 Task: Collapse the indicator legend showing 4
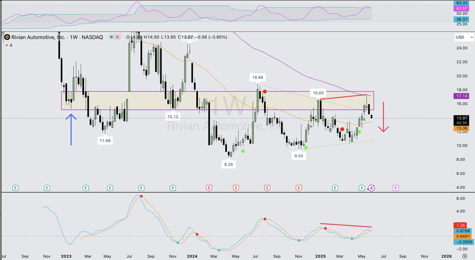tap(8, 45)
